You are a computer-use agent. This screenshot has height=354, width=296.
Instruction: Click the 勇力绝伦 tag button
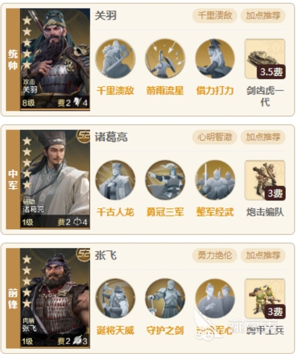[214, 255]
